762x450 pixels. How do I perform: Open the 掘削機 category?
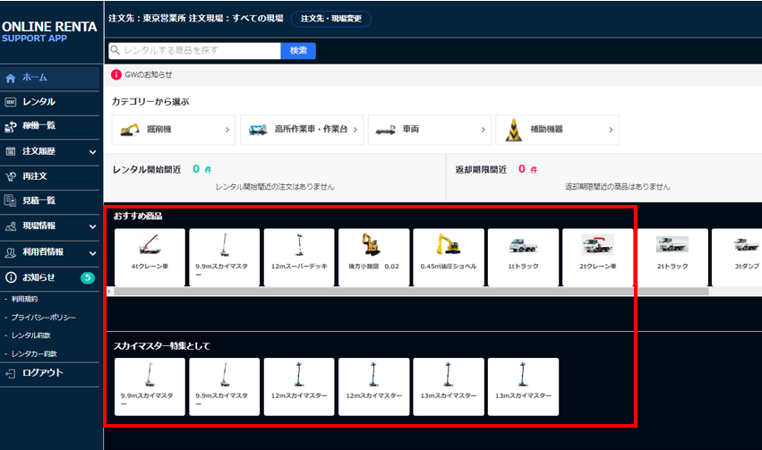pyautogui.click(x=173, y=130)
